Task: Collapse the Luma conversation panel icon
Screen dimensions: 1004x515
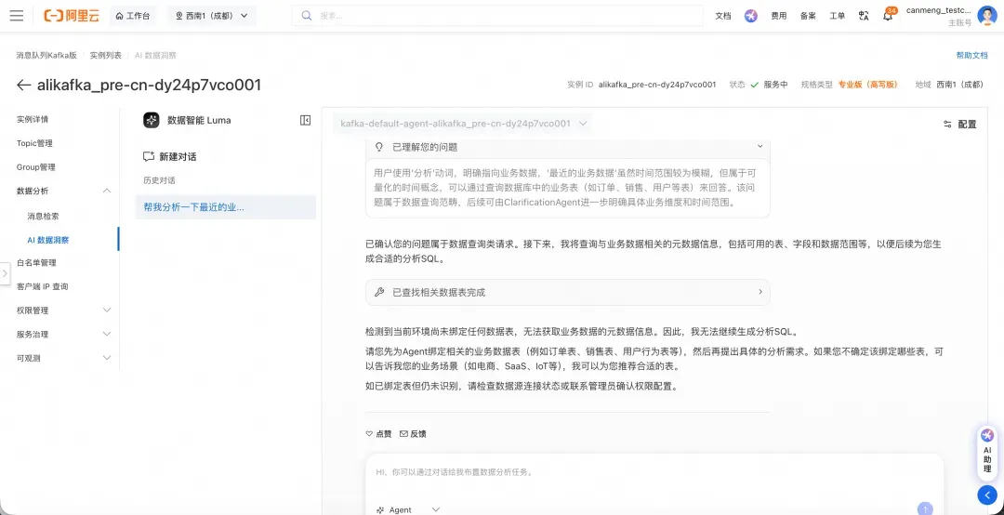Action: click(306, 120)
